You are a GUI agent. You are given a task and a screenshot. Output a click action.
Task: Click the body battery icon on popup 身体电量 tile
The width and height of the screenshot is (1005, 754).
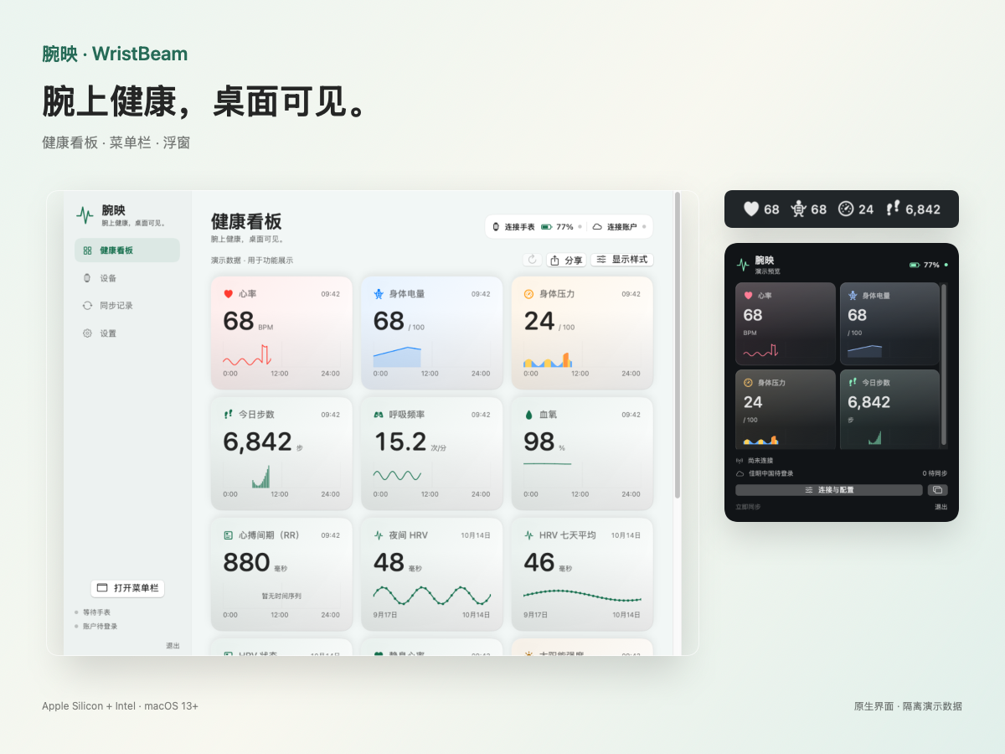pos(853,296)
